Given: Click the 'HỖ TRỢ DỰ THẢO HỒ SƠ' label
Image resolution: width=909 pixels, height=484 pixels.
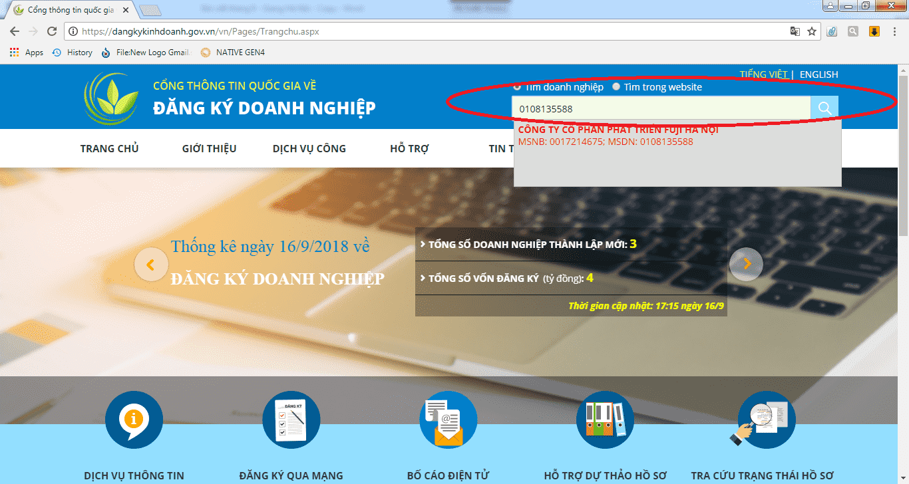Looking at the screenshot, I should (x=605, y=475).
